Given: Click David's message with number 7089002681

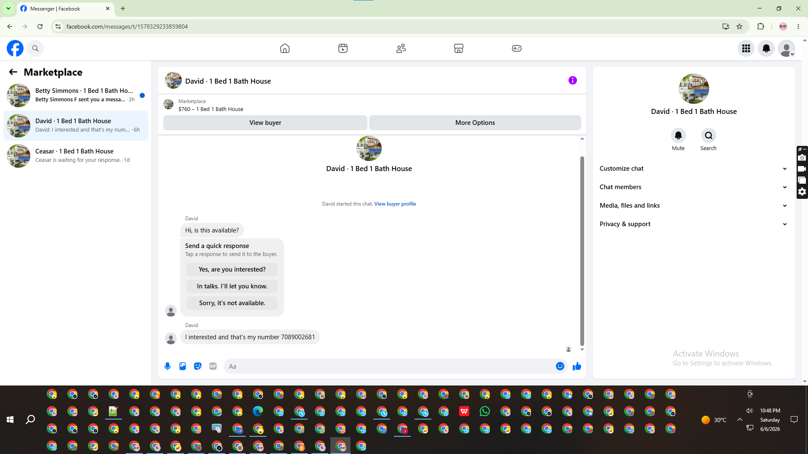Looking at the screenshot, I should tap(250, 337).
